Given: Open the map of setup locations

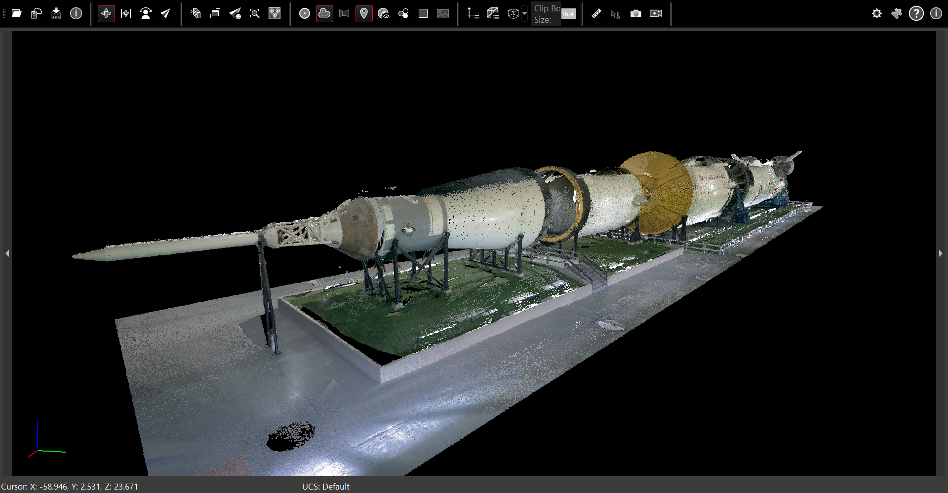Looking at the screenshot, I should 275,13.
